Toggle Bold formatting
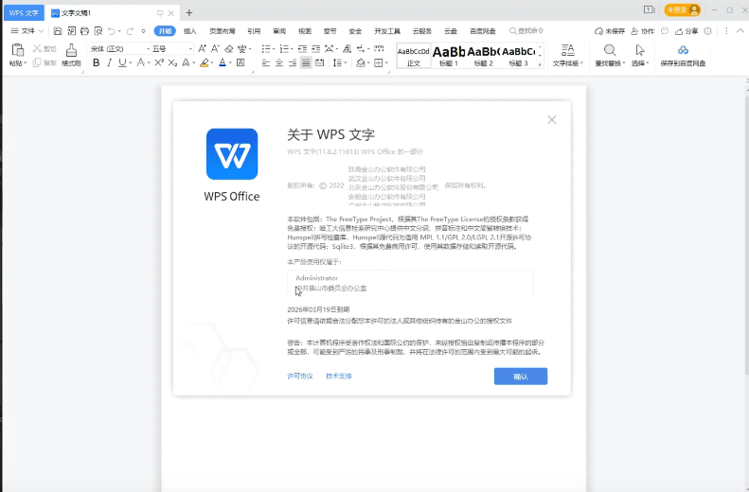Screen dimensions: 749x492 tap(96, 62)
